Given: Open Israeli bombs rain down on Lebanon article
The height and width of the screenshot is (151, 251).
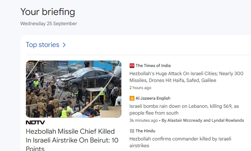Looking at the screenshot, I should [x=184, y=110].
